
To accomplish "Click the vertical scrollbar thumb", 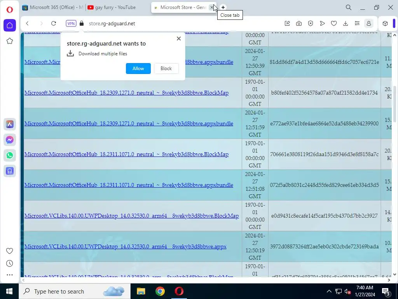I will pos(395,104).
